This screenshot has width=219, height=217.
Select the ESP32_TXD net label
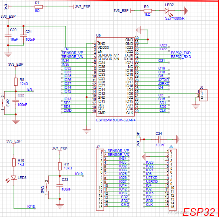pyautogui.click(x=181, y=53)
